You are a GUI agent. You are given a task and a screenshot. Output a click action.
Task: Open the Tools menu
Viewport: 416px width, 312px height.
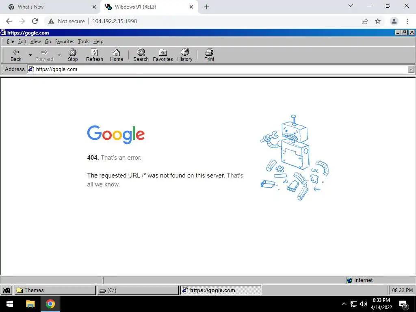click(84, 41)
